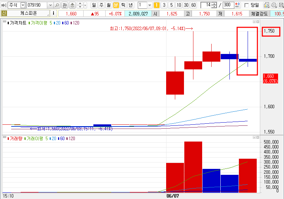Click the 체결강도 label
284x199 pixels.
(x=260, y=14)
